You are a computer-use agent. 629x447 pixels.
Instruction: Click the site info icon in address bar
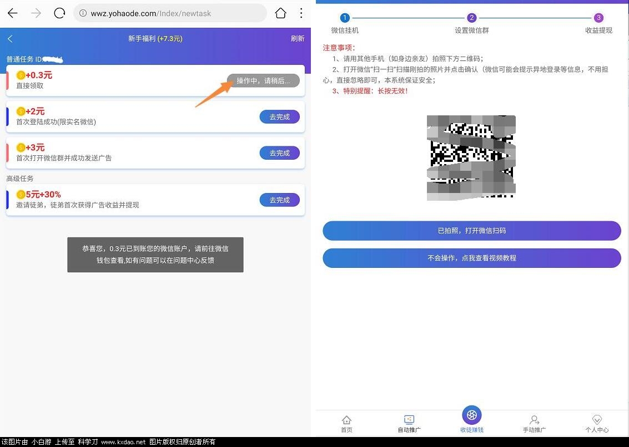click(83, 13)
